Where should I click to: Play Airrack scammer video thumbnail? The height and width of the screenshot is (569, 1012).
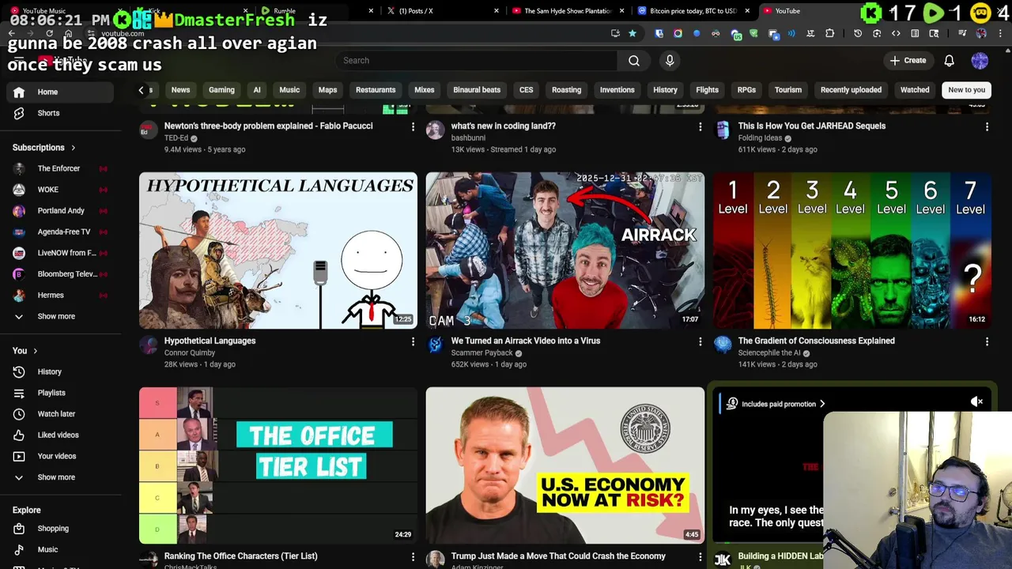[565, 251]
